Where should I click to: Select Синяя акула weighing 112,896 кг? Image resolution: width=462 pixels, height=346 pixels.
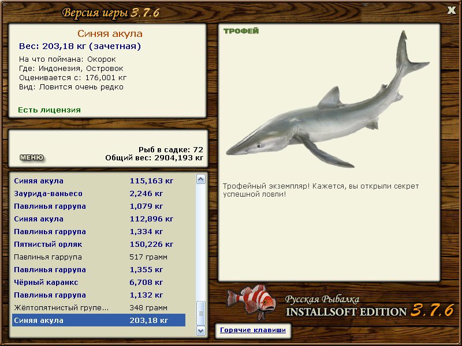tap(98, 219)
